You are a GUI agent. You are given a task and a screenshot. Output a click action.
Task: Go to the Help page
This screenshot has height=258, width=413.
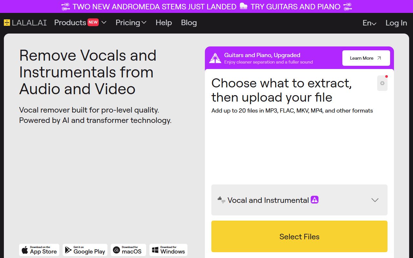pos(164,23)
